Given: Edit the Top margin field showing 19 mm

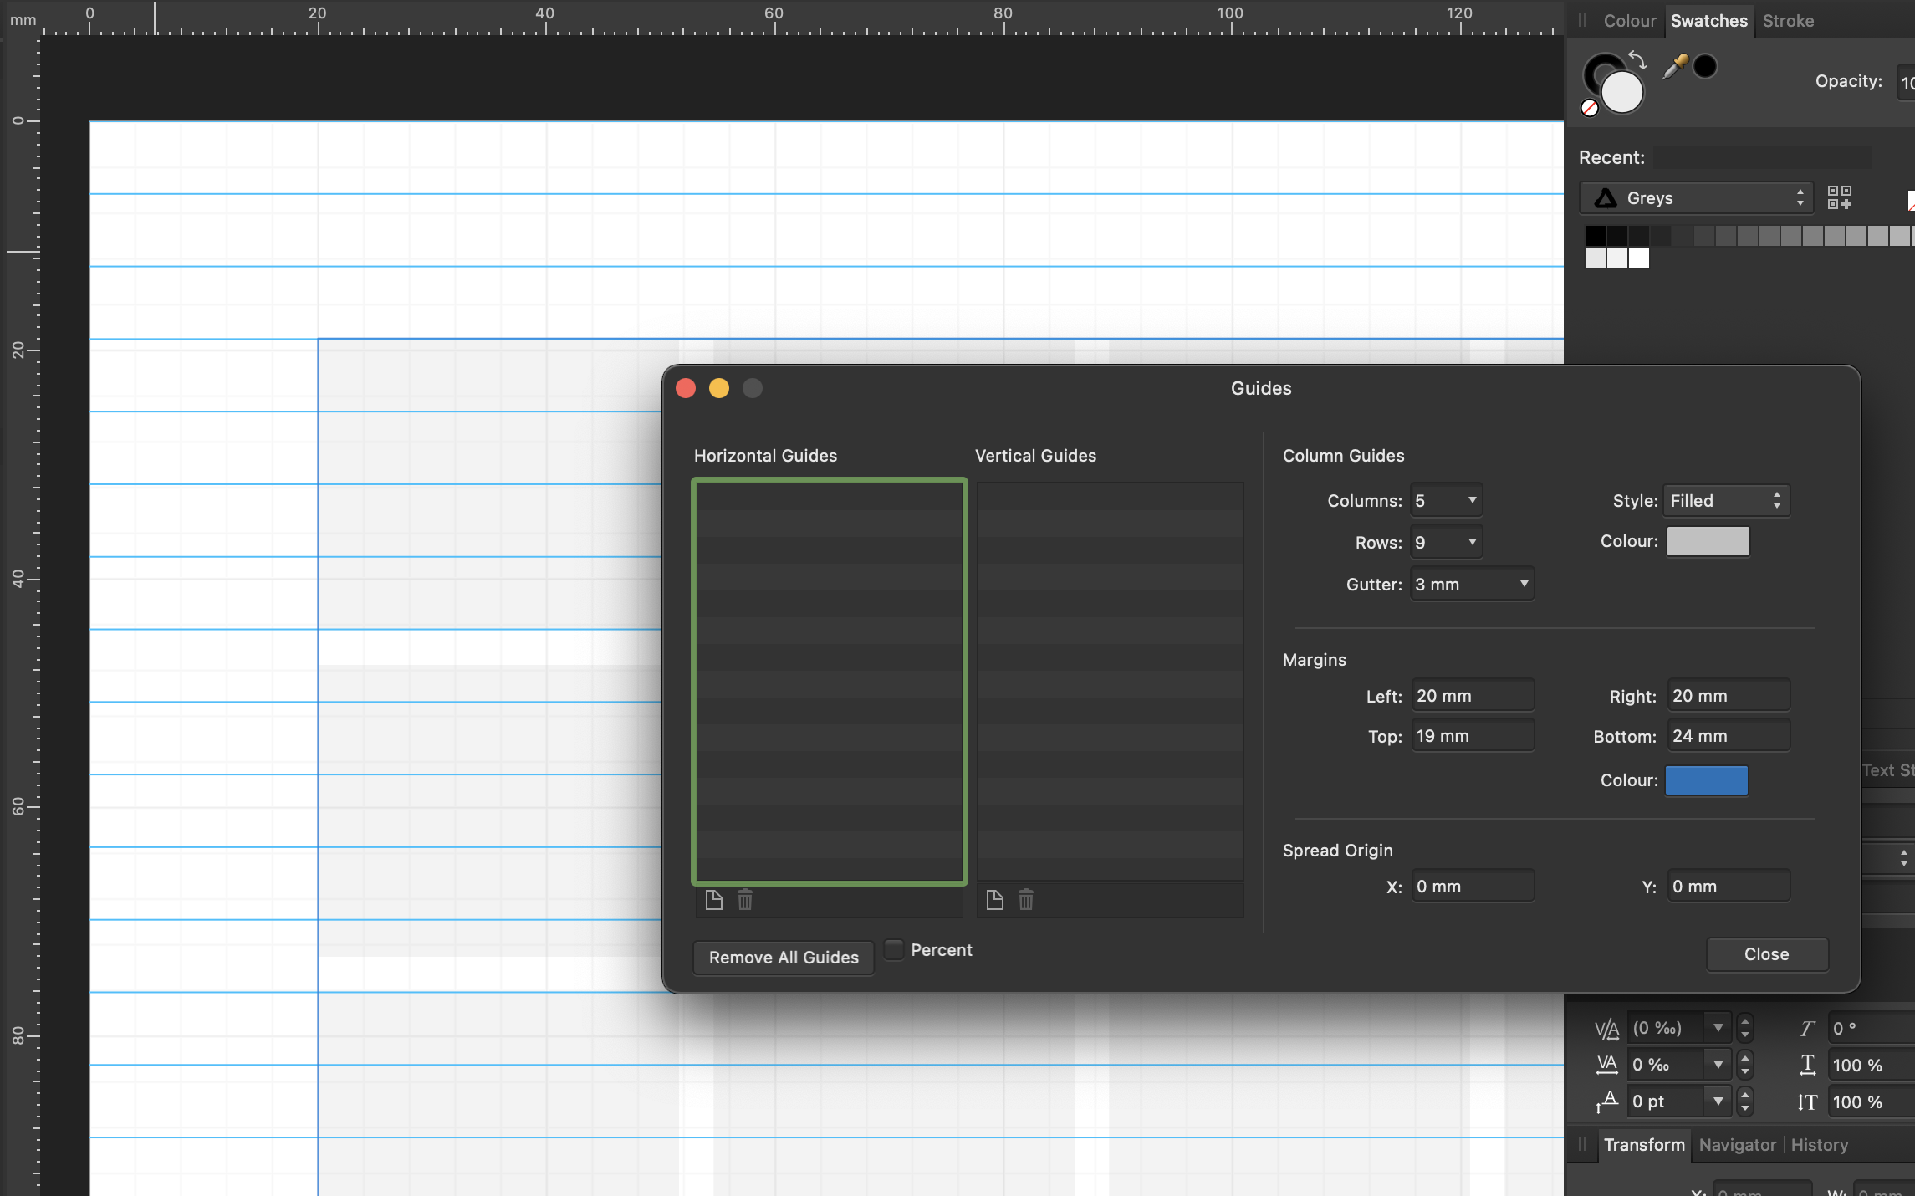Looking at the screenshot, I should click(1472, 735).
